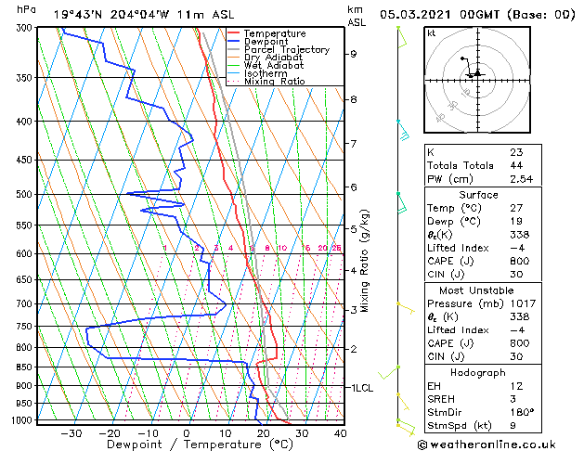Click the 'SREH' row label

[441, 399]
